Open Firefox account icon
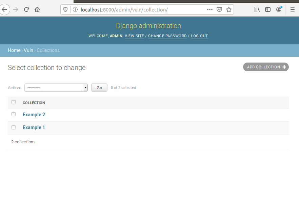 pos(279,9)
